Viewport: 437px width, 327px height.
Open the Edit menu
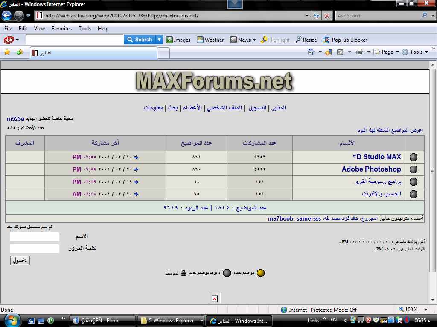[x=23, y=29]
